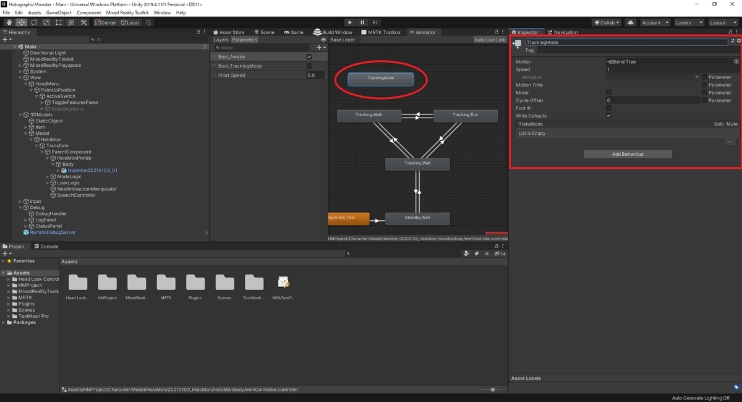Switch to the Build Window tab
This screenshot has width=742, height=402.
pos(333,32)
